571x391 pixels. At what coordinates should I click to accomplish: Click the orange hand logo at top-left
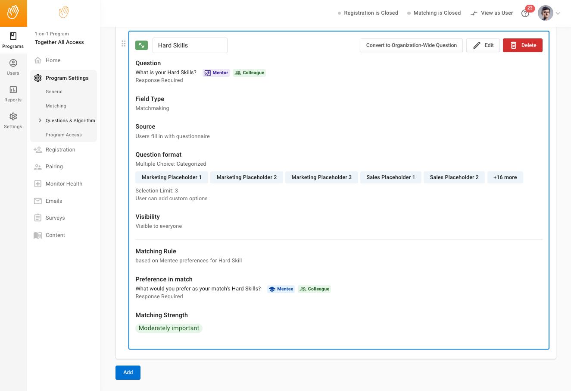click(x=13, y=13)
